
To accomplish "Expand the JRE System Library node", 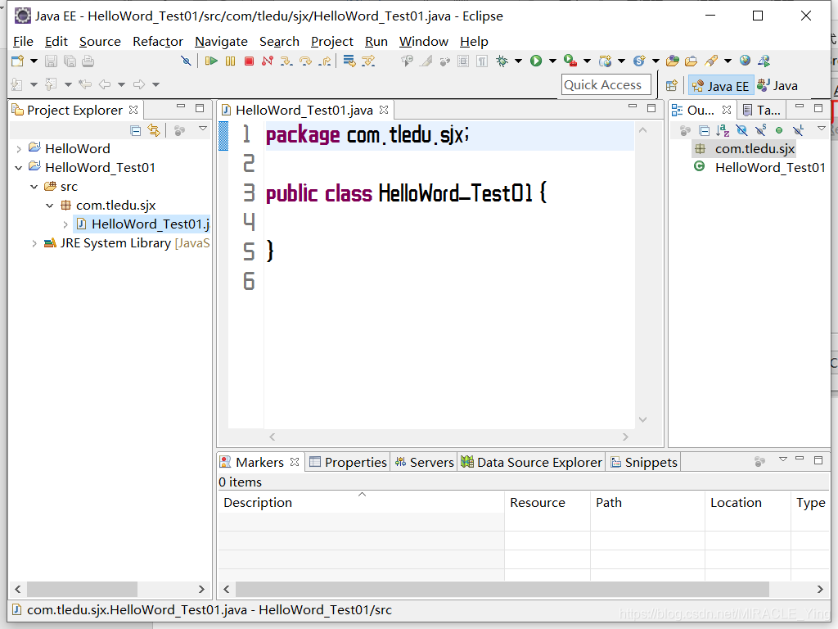I will 34,243.
